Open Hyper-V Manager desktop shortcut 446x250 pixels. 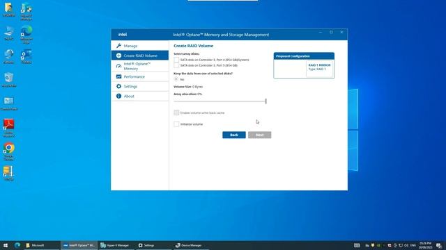pyautogui.click(x=26, y=11)
